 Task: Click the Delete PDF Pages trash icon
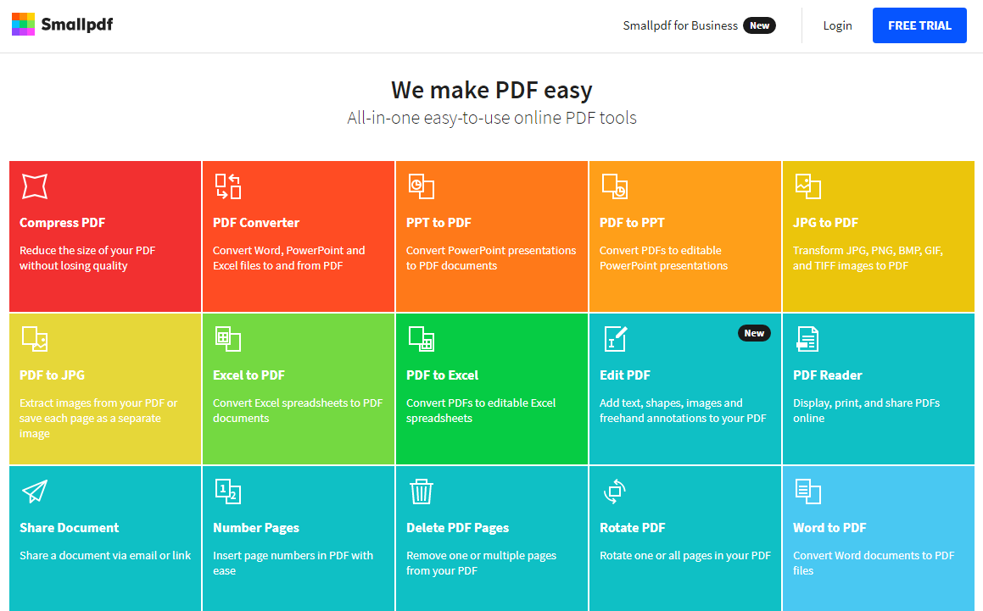point(422,492)
